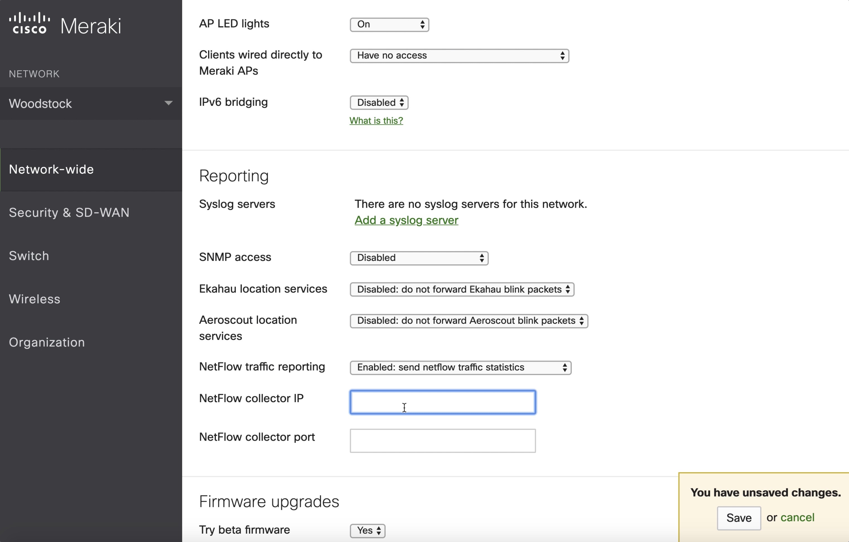Click the Cisco Meraki logo
This screenshot has width=849, height=542.
(x=65, y=24)
